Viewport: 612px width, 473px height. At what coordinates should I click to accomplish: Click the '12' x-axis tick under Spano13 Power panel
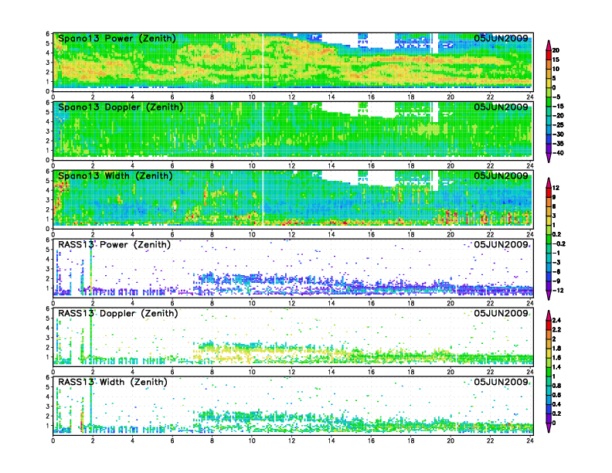coord(291,97)
